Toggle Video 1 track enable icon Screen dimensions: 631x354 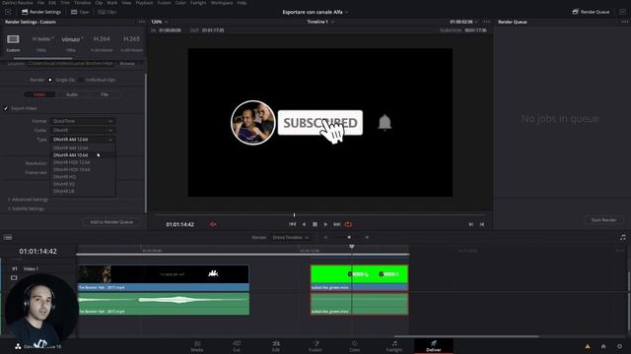click(x=14, y=277)
